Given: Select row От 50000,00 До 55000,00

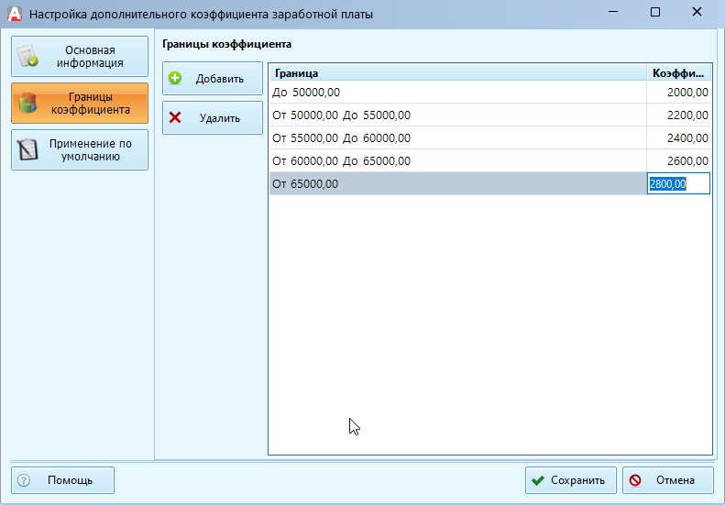Looking at the screenshot, I should [456, 115].
